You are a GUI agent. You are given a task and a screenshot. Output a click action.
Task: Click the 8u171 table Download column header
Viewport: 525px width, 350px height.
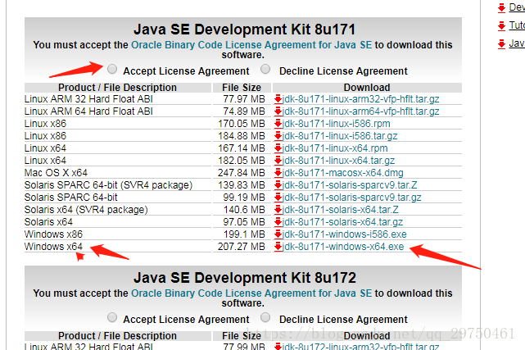[x=367, y=88]
